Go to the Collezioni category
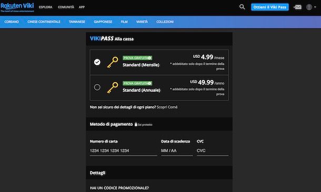The image size is (321, 192). (165, 22)
